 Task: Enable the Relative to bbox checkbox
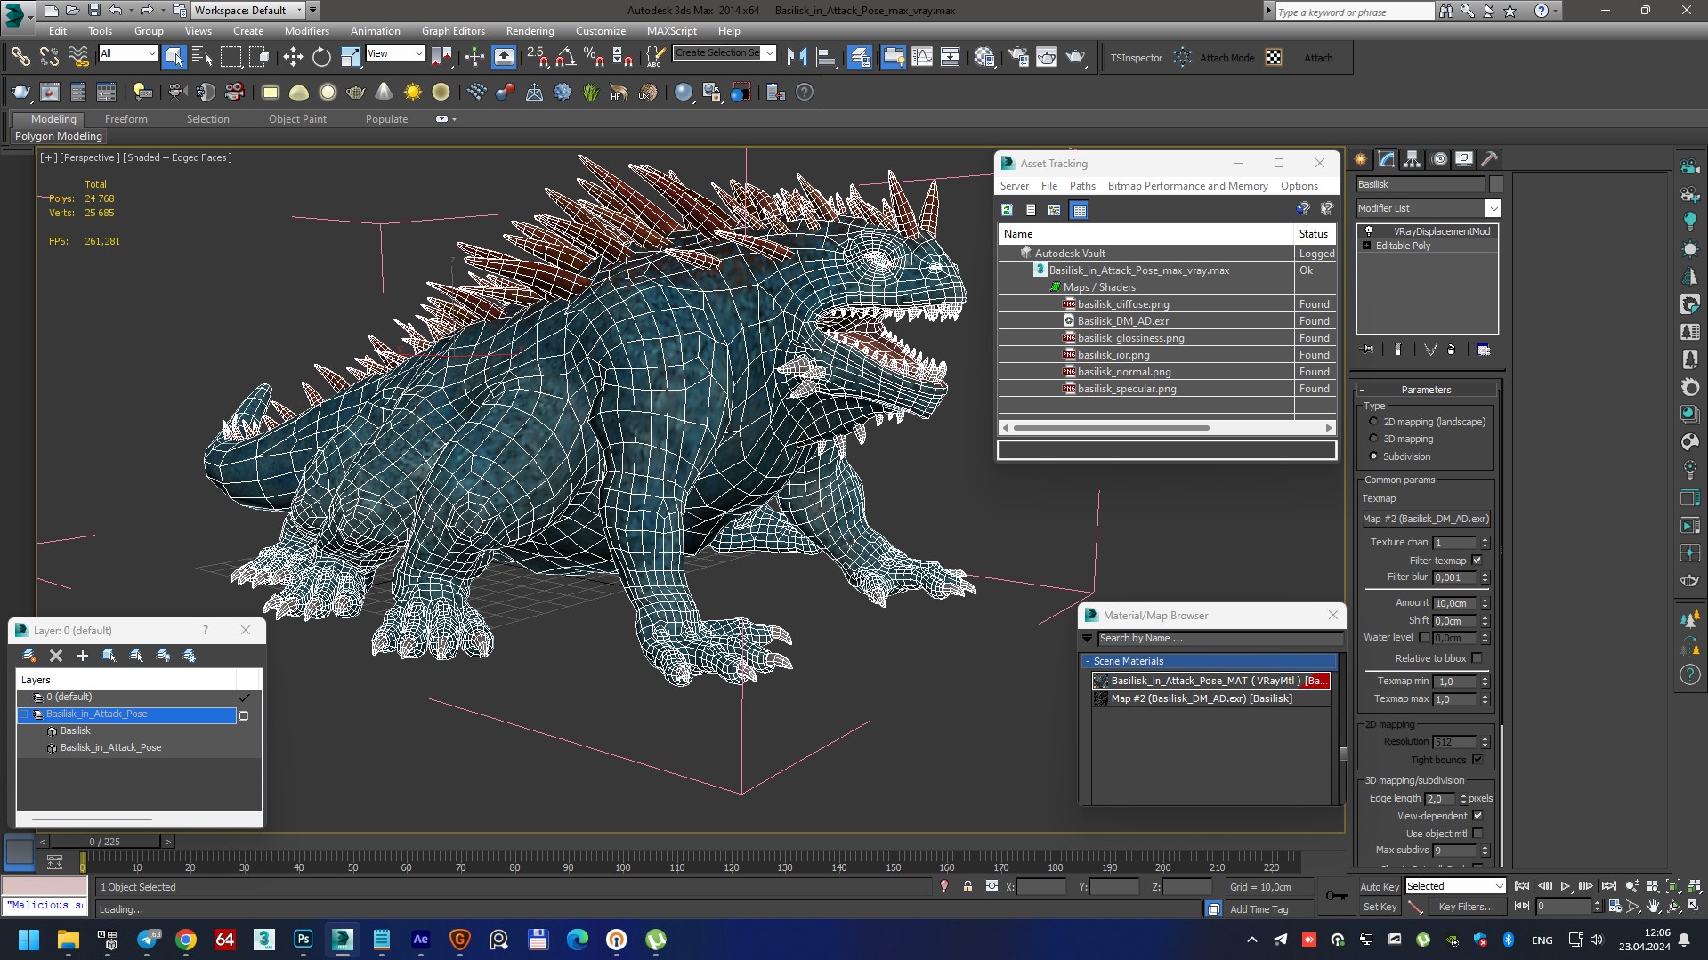1477,658
